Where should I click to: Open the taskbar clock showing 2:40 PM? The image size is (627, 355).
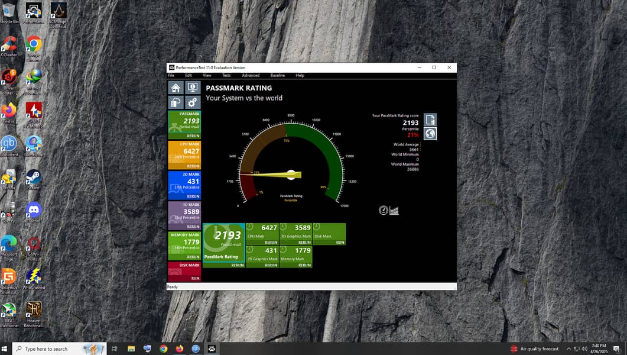click(599, 348)
